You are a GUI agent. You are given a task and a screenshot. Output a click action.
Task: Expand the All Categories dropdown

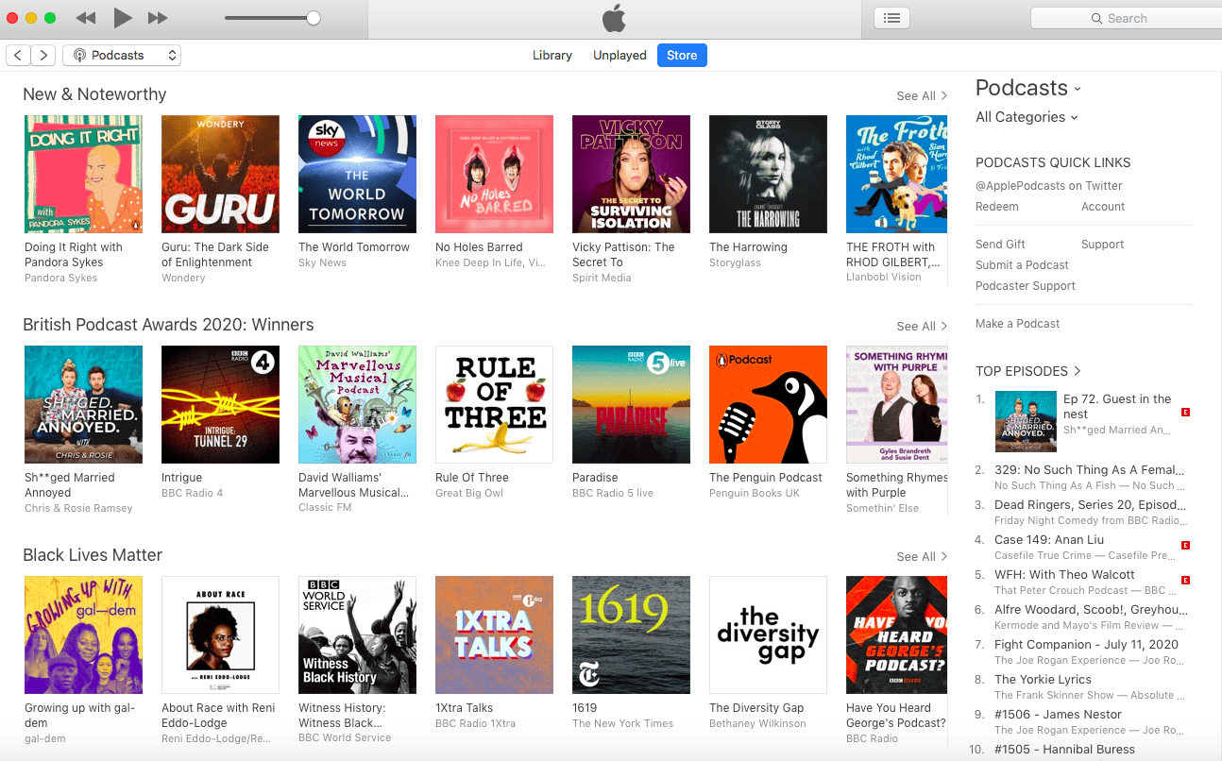pyautogui.click(x=1027, y=117)
